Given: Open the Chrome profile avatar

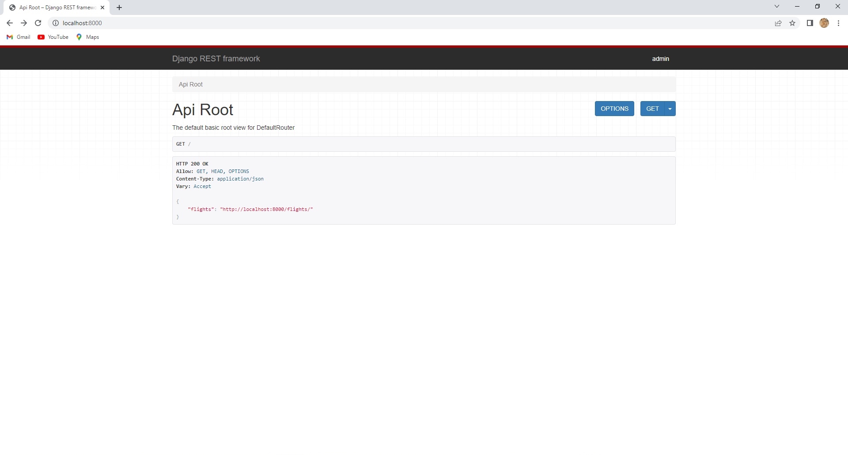Looking at the screenshot, I should pos(824,23).
